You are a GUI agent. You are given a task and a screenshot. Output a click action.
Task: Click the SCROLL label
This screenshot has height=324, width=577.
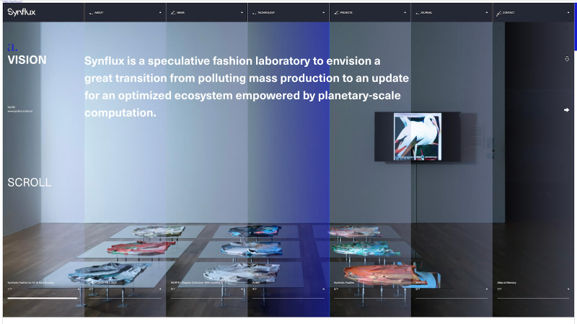(x=30, y=183)
